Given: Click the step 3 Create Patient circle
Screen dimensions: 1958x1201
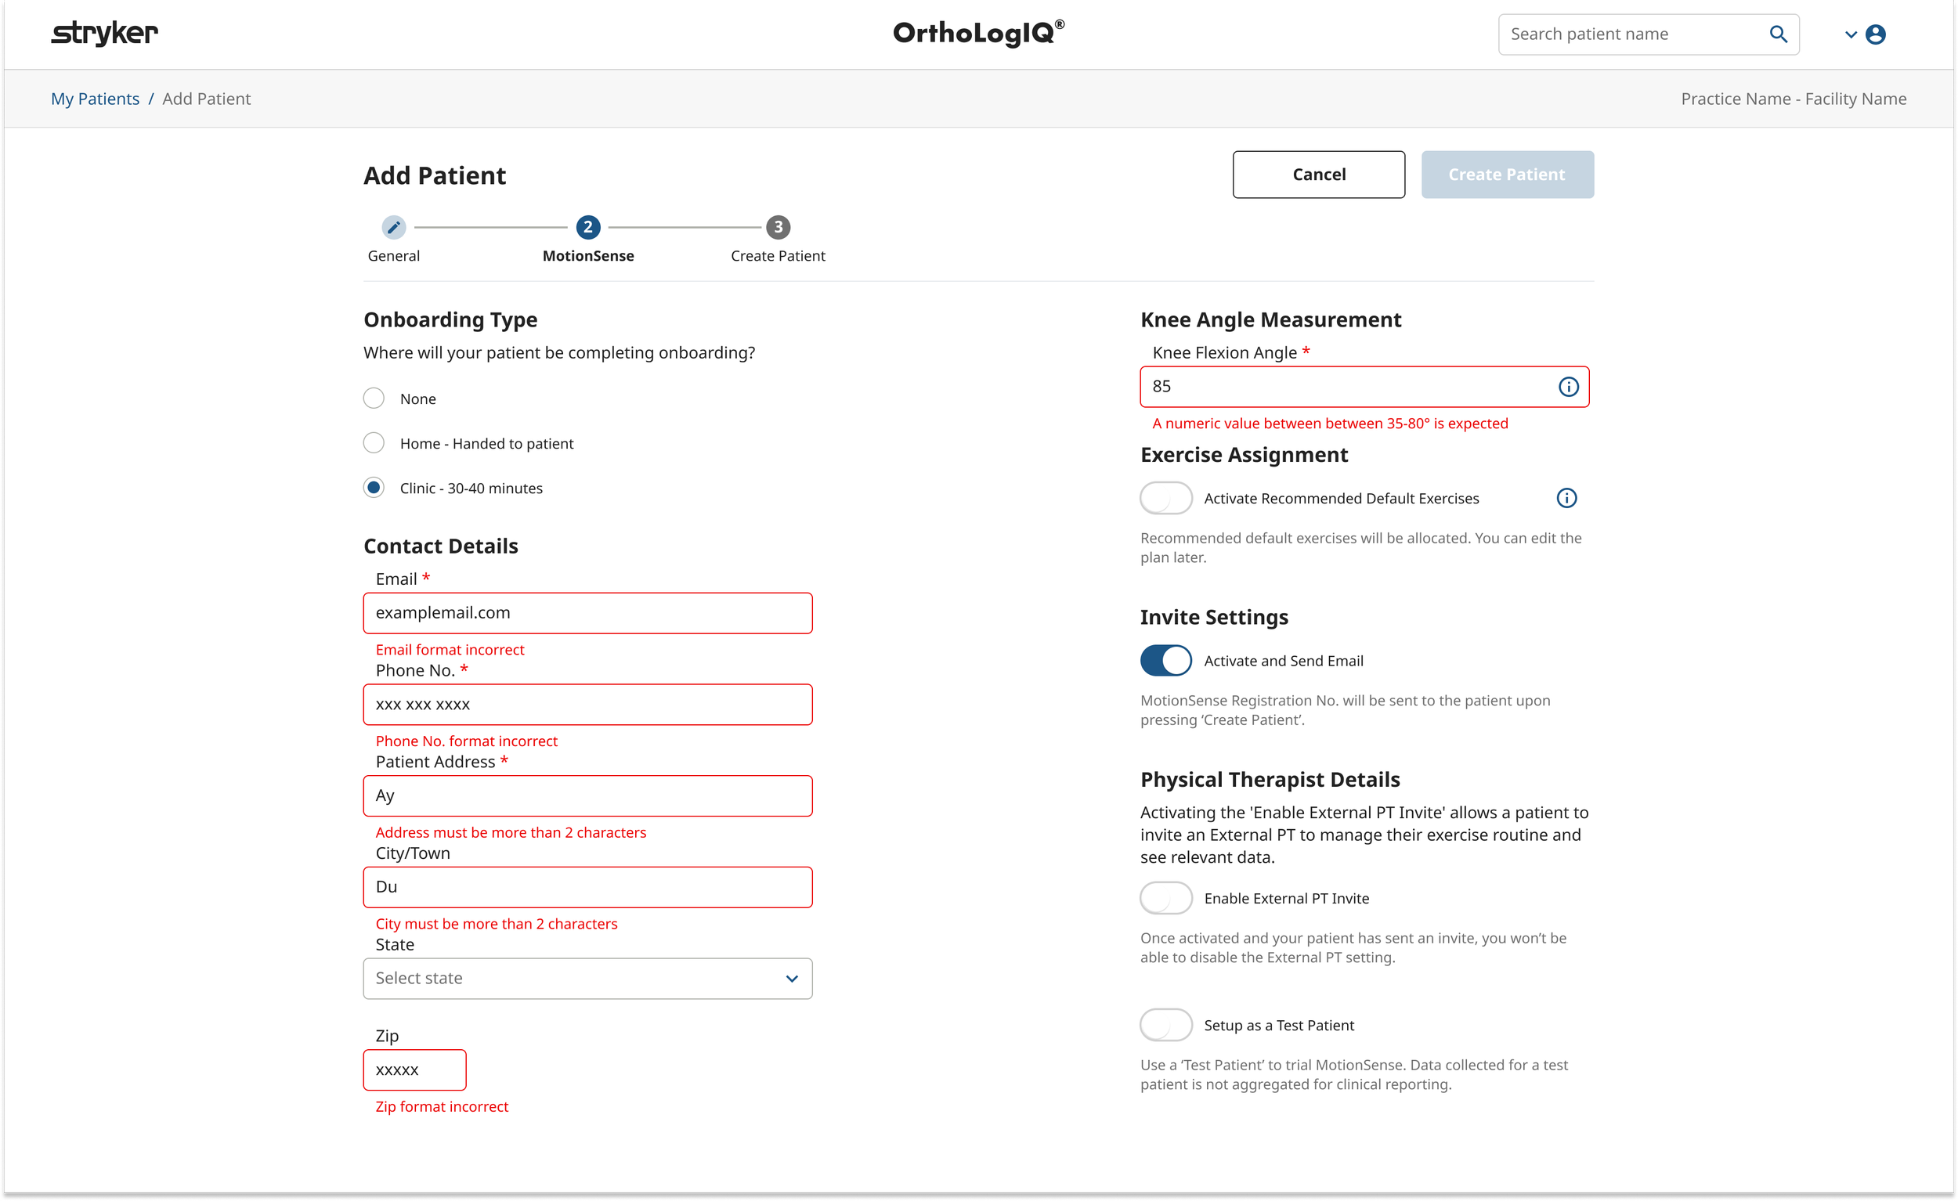Looking at the screenshot, I should (778, 227).
